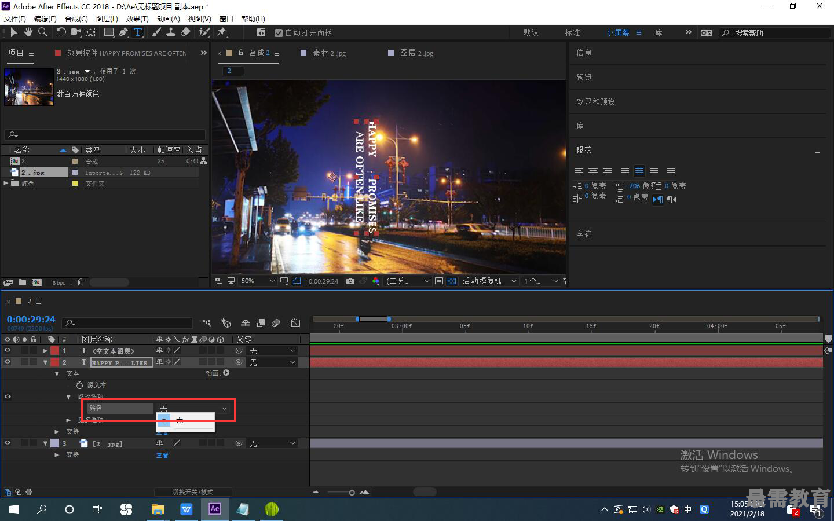The image size is (834, 521).
Task: Click the project search field
Action: pyautogui.click(x=105, y=135)
